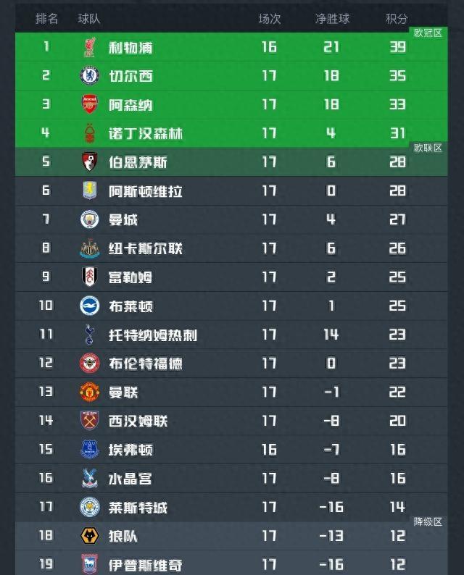
Task: Click the 欧冠区 zone label
Action: [x=428, y=33]
